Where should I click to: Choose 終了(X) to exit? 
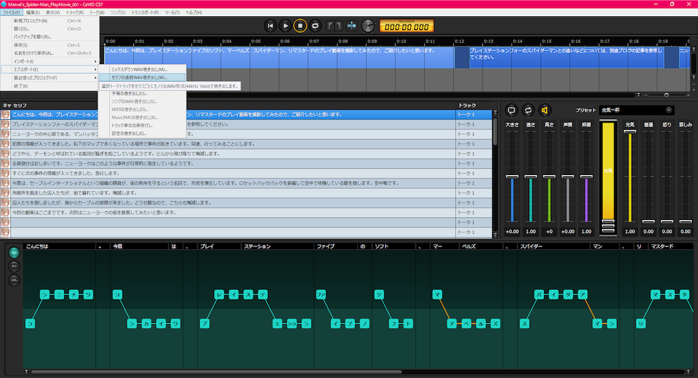pyautogui.click(x=49, y=86)
